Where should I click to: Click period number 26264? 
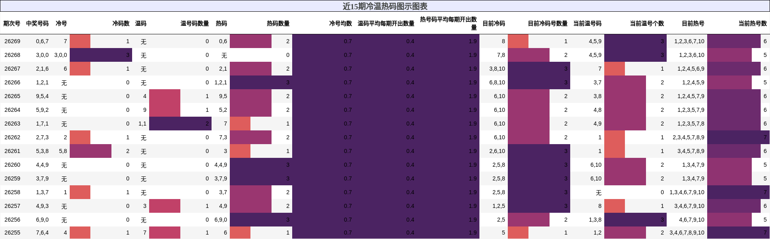12,110
